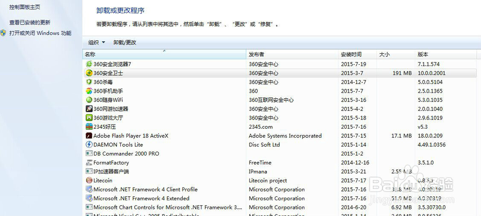Click the 360随身WiFi icon
Image resolution: width=481 pixels, height=216 pixels.
89,100
